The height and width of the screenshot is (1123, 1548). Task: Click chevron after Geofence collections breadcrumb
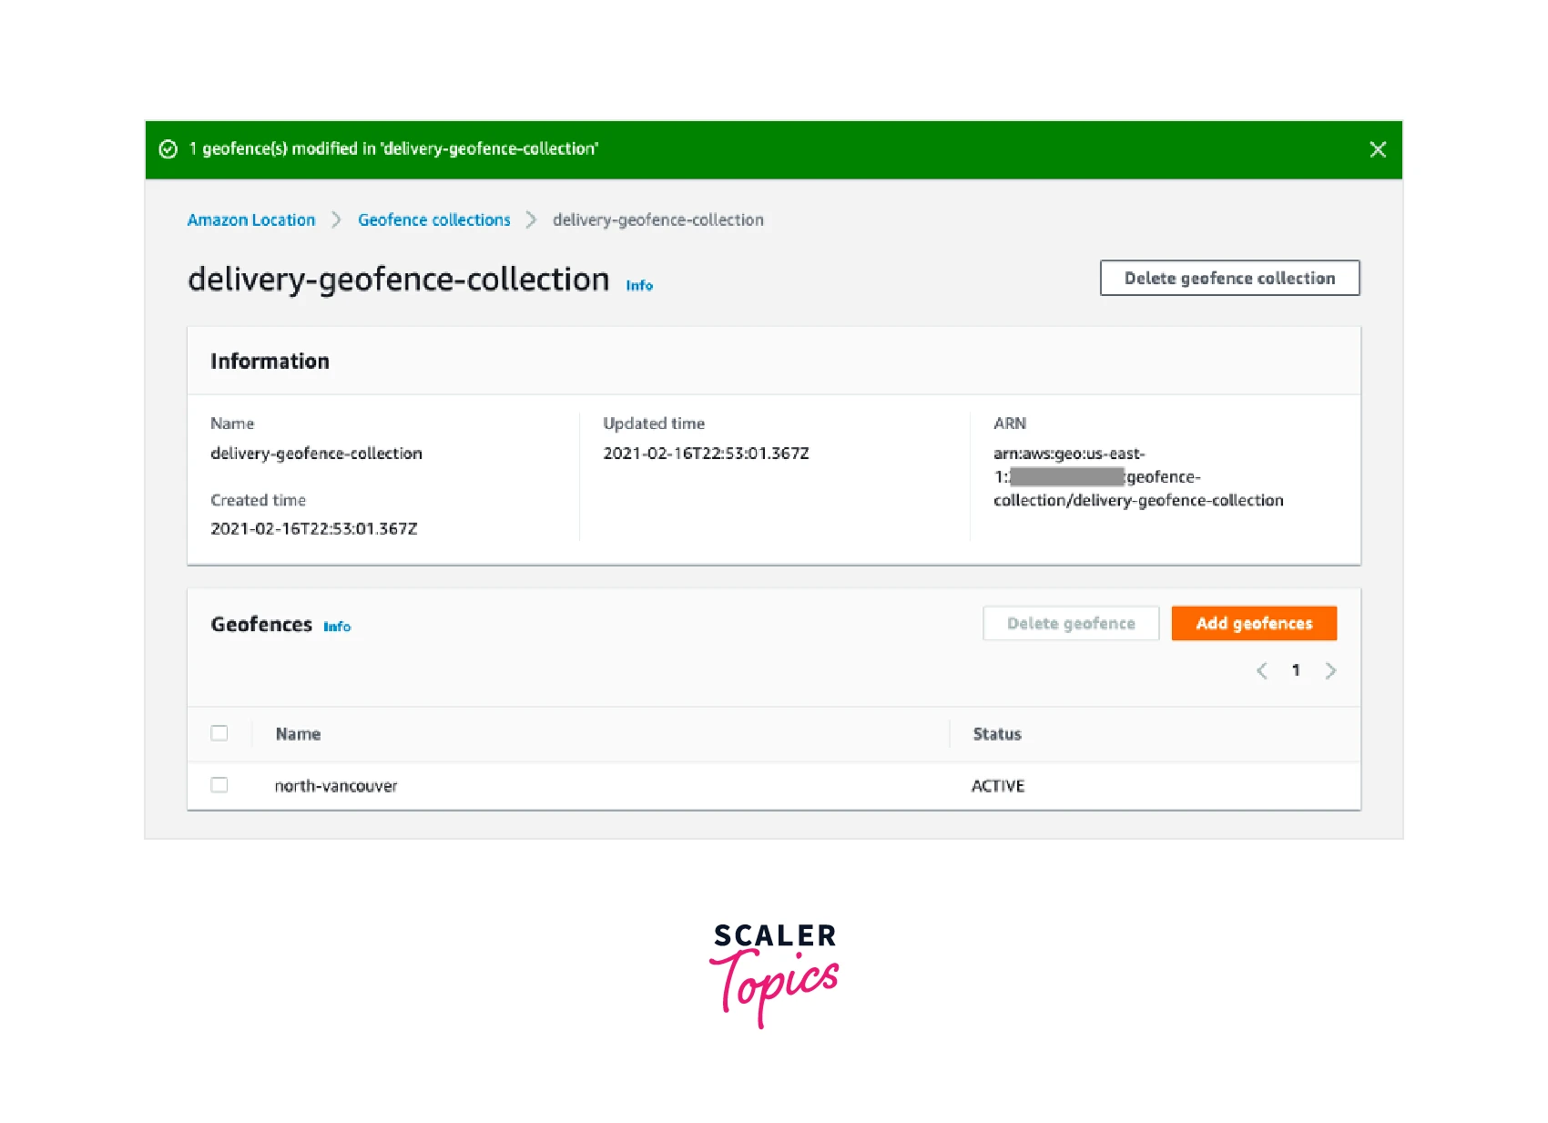[531, 220]
